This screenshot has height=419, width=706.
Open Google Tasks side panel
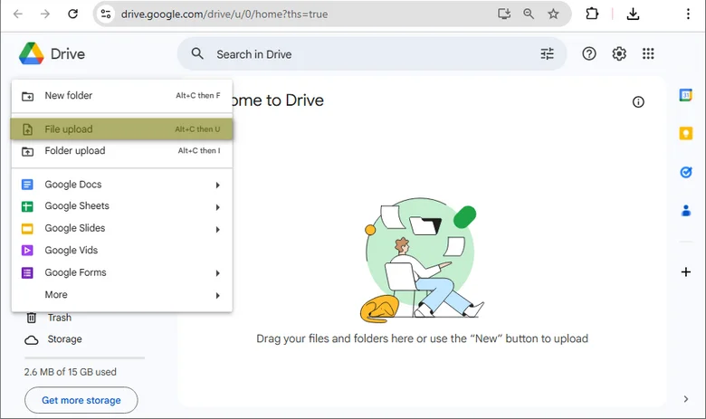(x=686, y=172)
